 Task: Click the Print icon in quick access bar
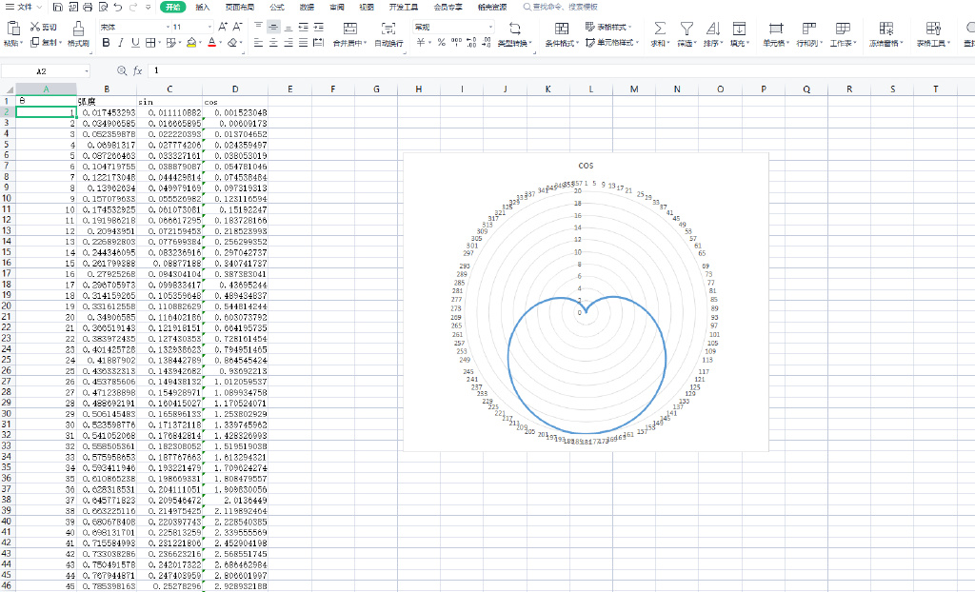[x=88, y=8]
